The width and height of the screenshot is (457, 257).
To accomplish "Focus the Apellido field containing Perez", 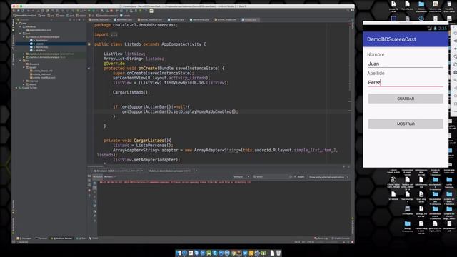I will (406, 83).
